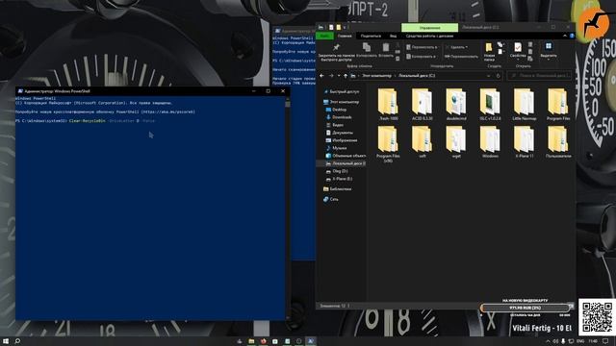Select Oleg (D:) drive in the navigation pane
This screenshot has height=346, width=616.
(x=337, y=171)
